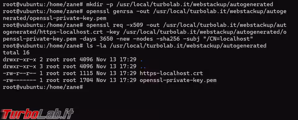The height and width of the screenshot is (120, 298).
Task: Click the "total 16" output line
Action: [16, 53]
